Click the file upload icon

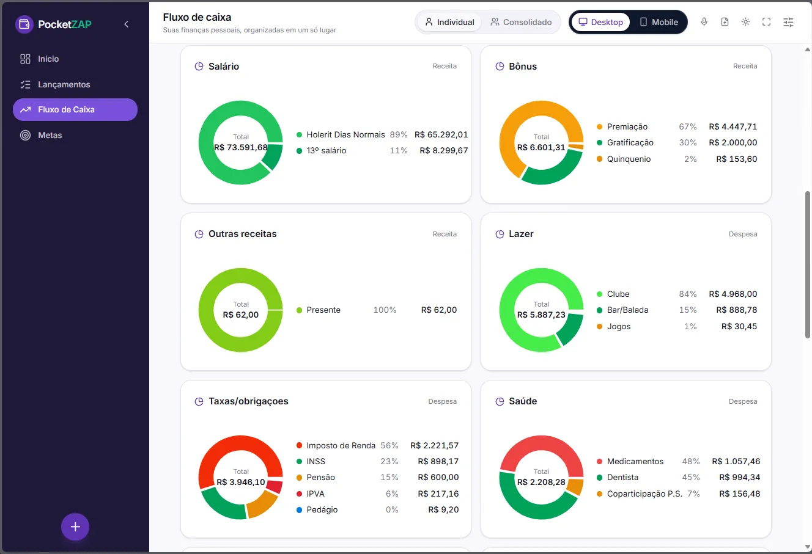coord(725,22)
